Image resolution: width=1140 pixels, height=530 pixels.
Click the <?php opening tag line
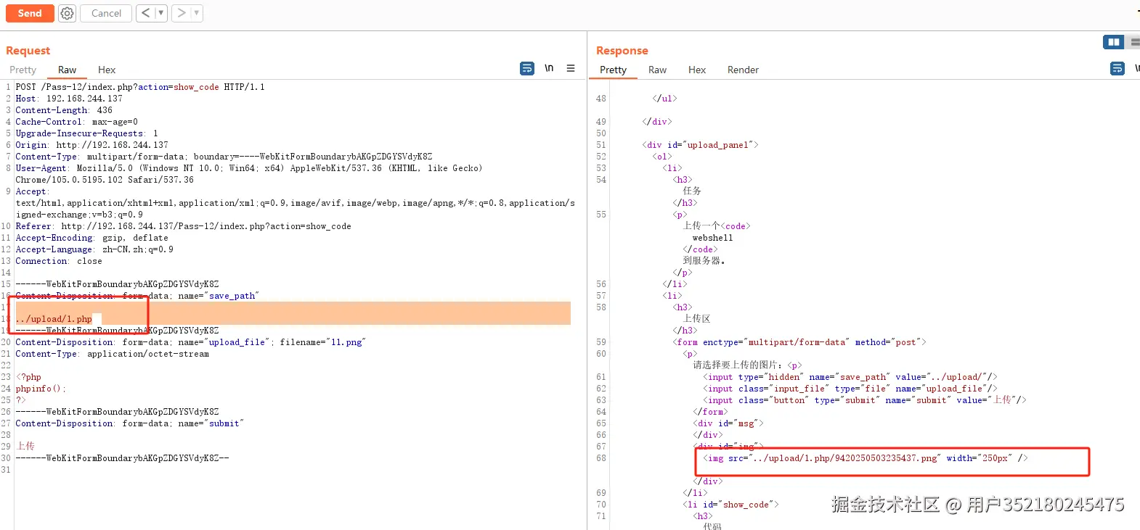(x=28, y=377)
